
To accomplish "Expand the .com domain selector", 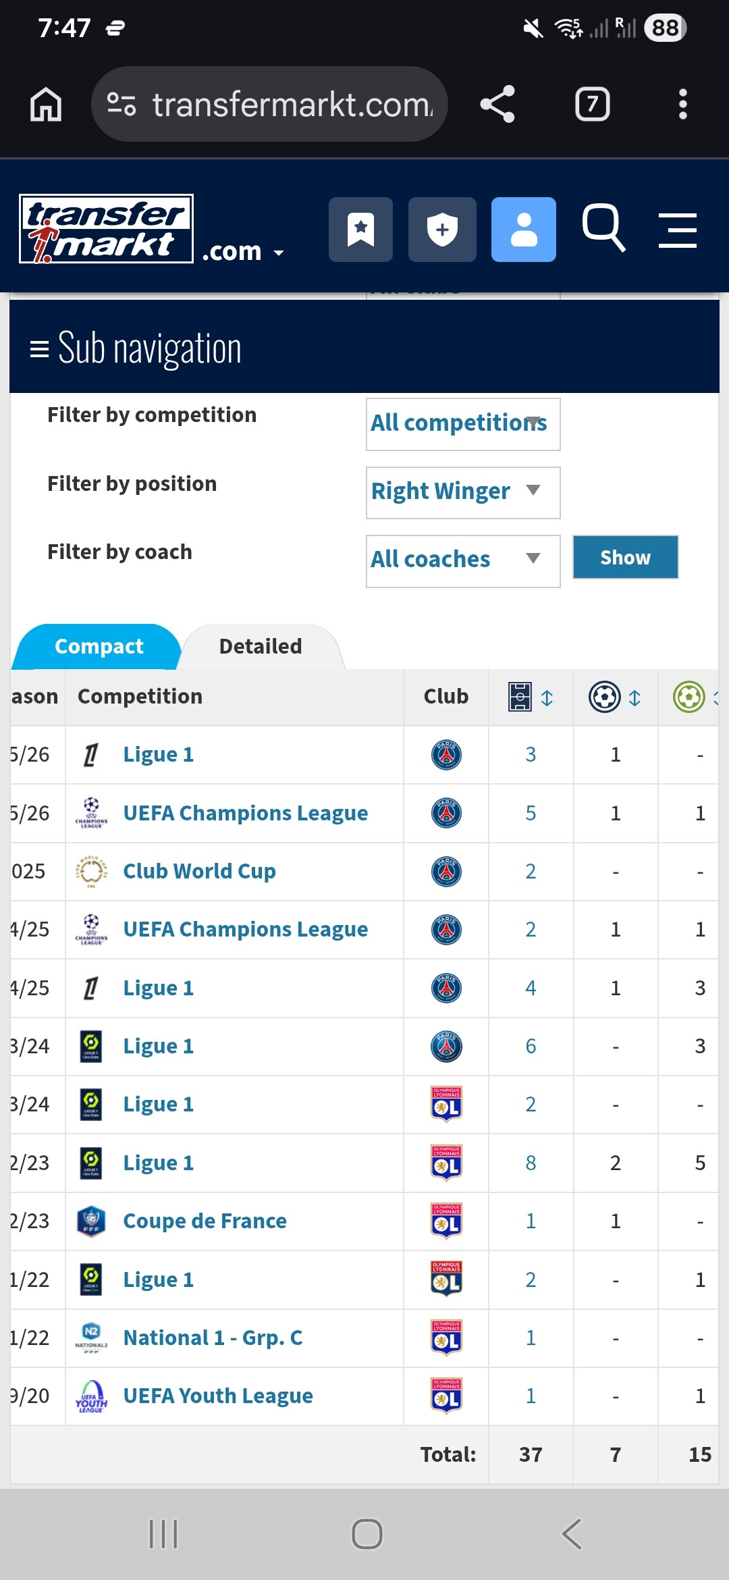I will click(x=243, y=252).
